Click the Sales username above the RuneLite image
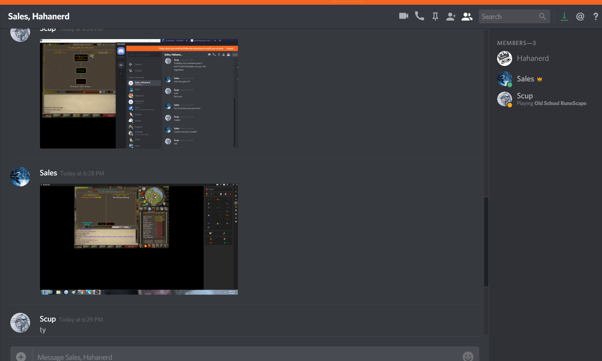This screenshot has height=361, width=602. [x=48, y=173]
